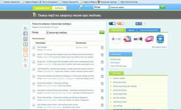Open the 'Добавить' tab
Image resolution: width=181 pixels, height=110 pixels.
coord(59,8)
